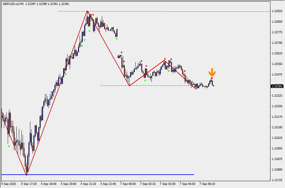Click the 4 Sep 2020 date label
The width and height of the screenshot is (285, 188).
[9, 184]
